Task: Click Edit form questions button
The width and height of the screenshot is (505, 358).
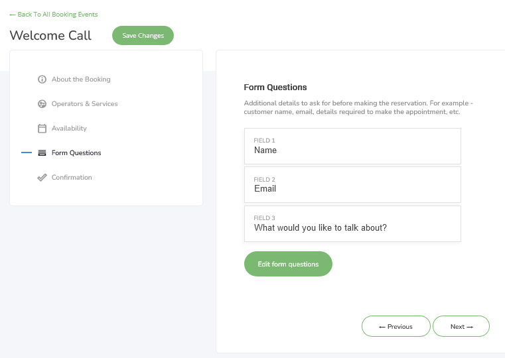Action: pyautogui.click(x=288, y=264)
